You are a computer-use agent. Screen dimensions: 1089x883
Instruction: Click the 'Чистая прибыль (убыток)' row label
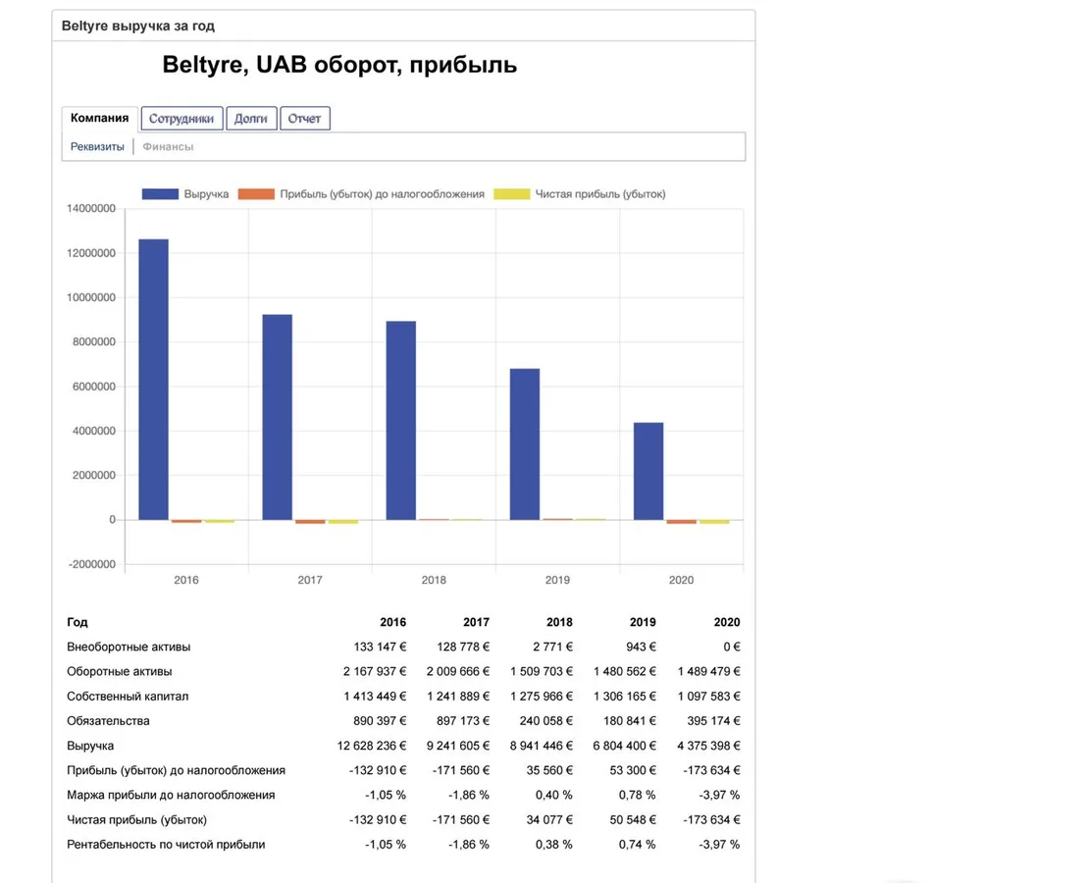point(136,820)
